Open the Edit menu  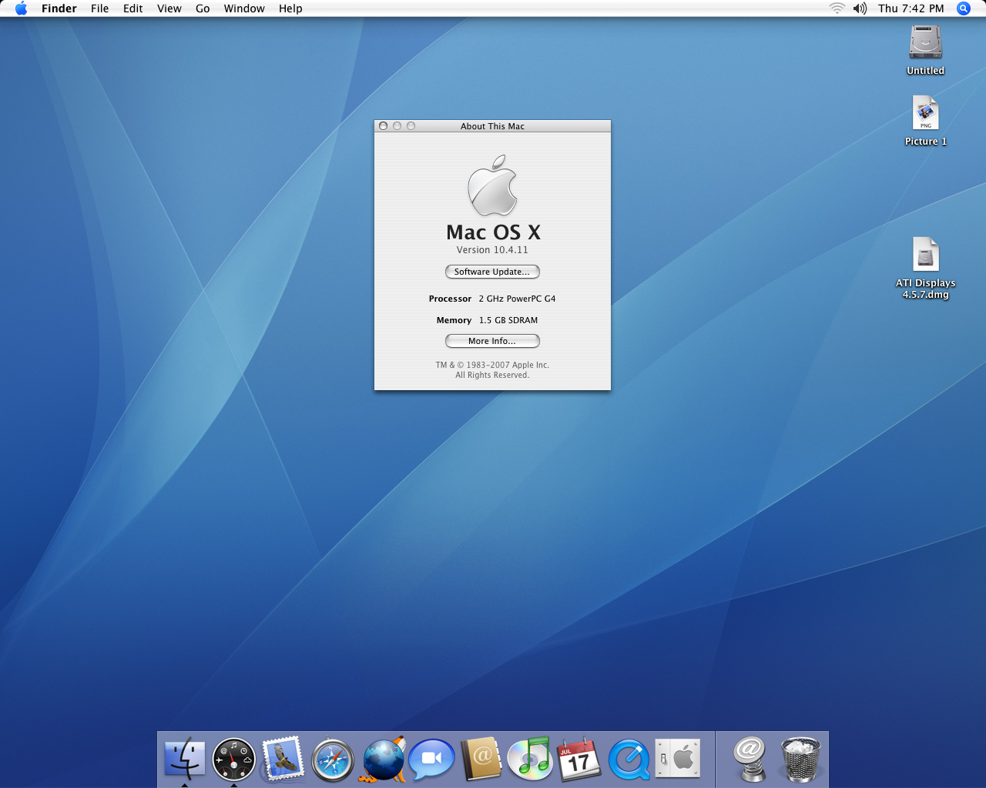click(x=133, y=8)
